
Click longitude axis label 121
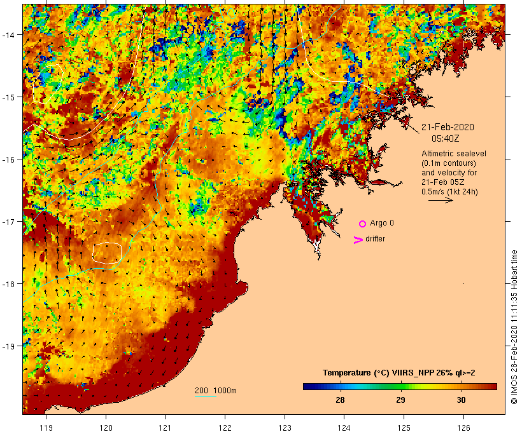pyautogui.click(x=165, y=428)
